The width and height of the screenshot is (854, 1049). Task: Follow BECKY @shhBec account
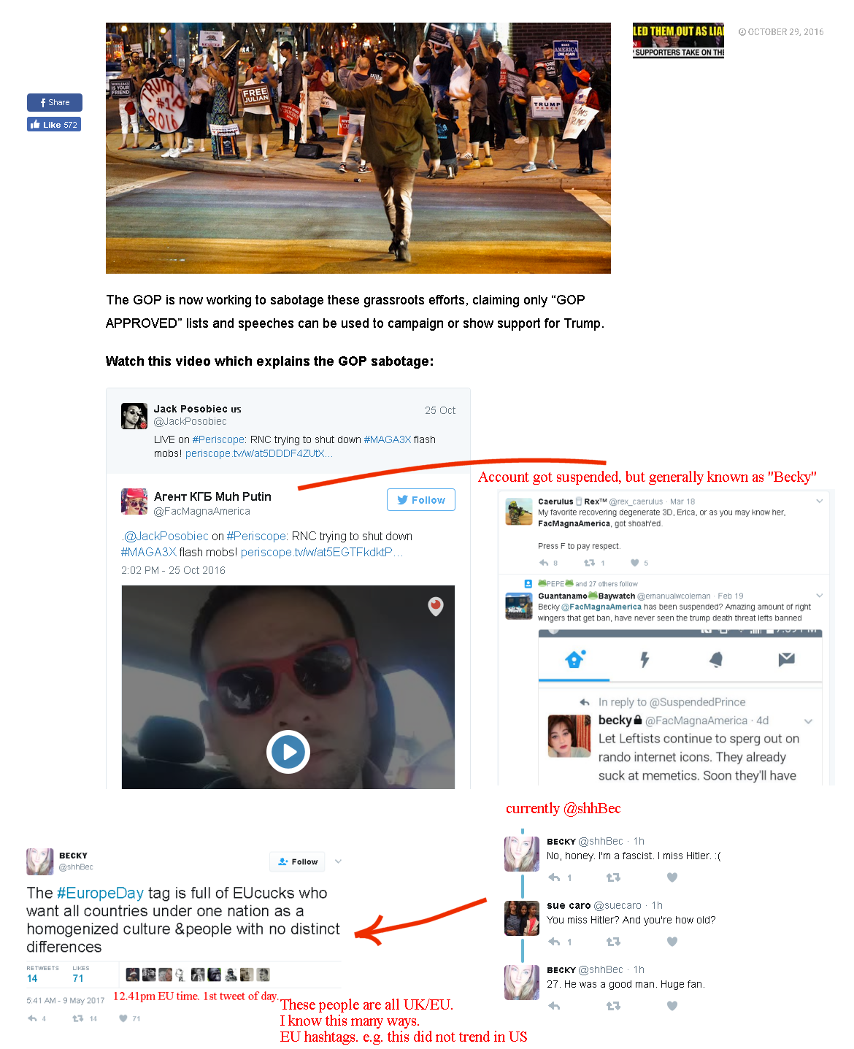(298, 861)
